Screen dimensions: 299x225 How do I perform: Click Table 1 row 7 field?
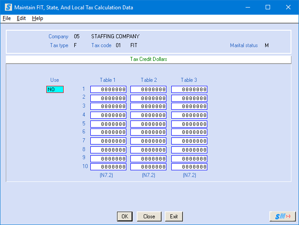pyautogui.click(x=108, y=141)
